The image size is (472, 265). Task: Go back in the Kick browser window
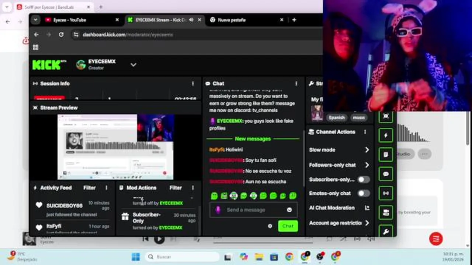click(36, 35)
